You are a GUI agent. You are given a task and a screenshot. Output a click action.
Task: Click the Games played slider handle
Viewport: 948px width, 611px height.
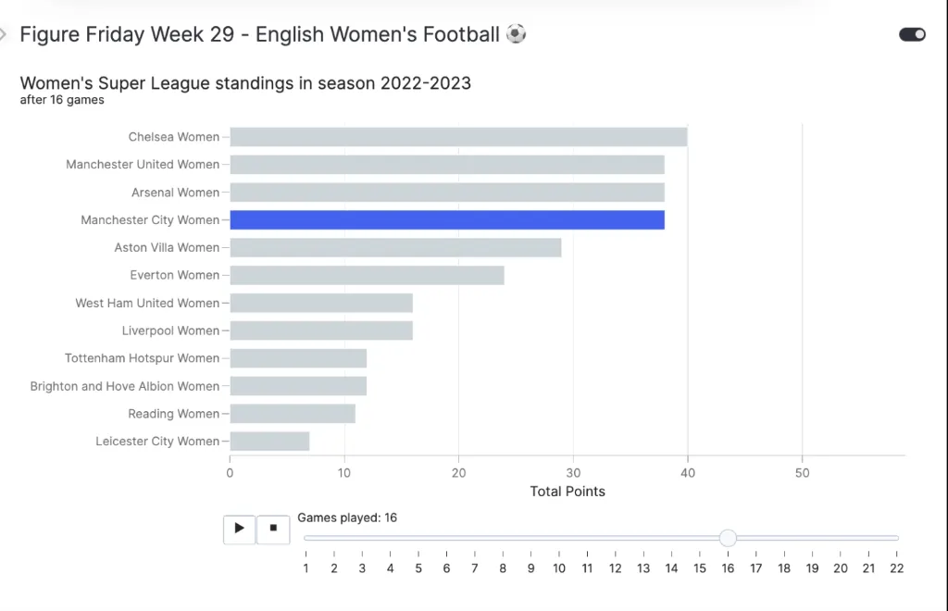[x=728, y=538]
